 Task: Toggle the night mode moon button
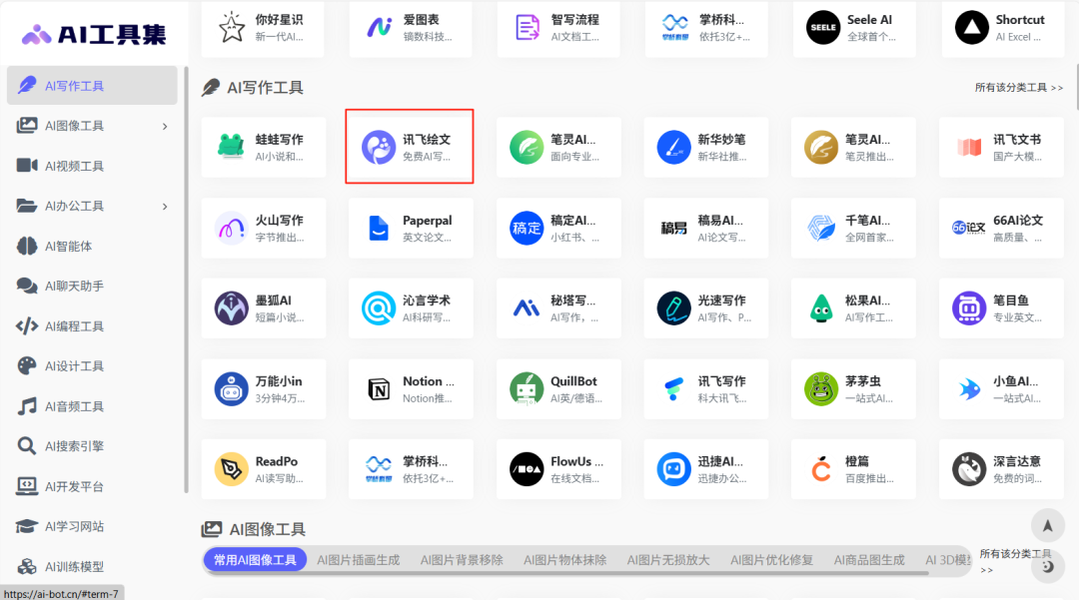[1047, 566]
